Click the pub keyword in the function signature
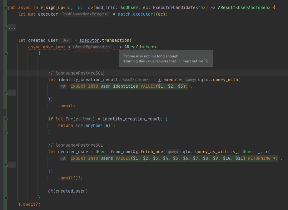The height and width of the screenshot is (210, 288). [12, 8]
